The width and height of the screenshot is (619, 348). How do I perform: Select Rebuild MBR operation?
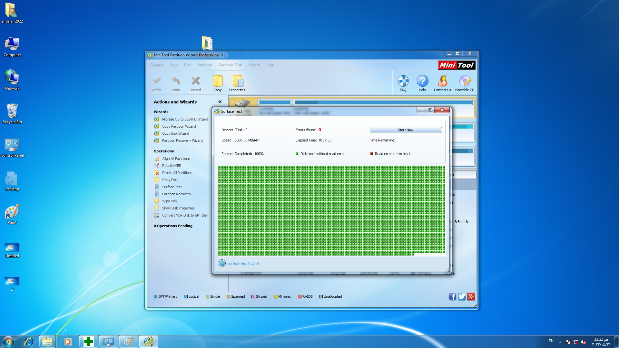pos(168,166)
